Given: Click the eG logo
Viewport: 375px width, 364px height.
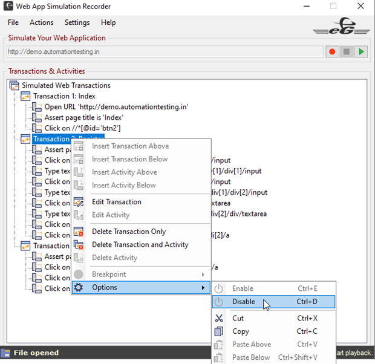Looking at the screenshot, I should click(342, 27).
